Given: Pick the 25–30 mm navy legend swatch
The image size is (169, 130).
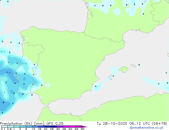Looking at the screenshot, I should 54,127.
